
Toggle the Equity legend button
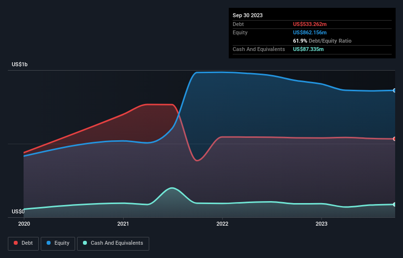[58, 243]
